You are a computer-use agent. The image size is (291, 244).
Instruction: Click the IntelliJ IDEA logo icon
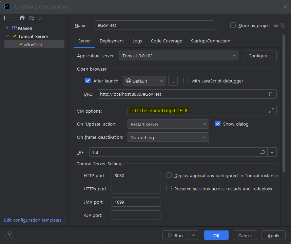7,6
